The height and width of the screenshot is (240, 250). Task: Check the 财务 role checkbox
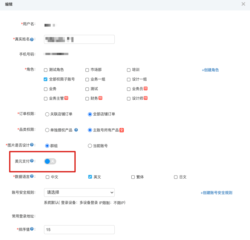pyautogui.click(x=87, y=98)
